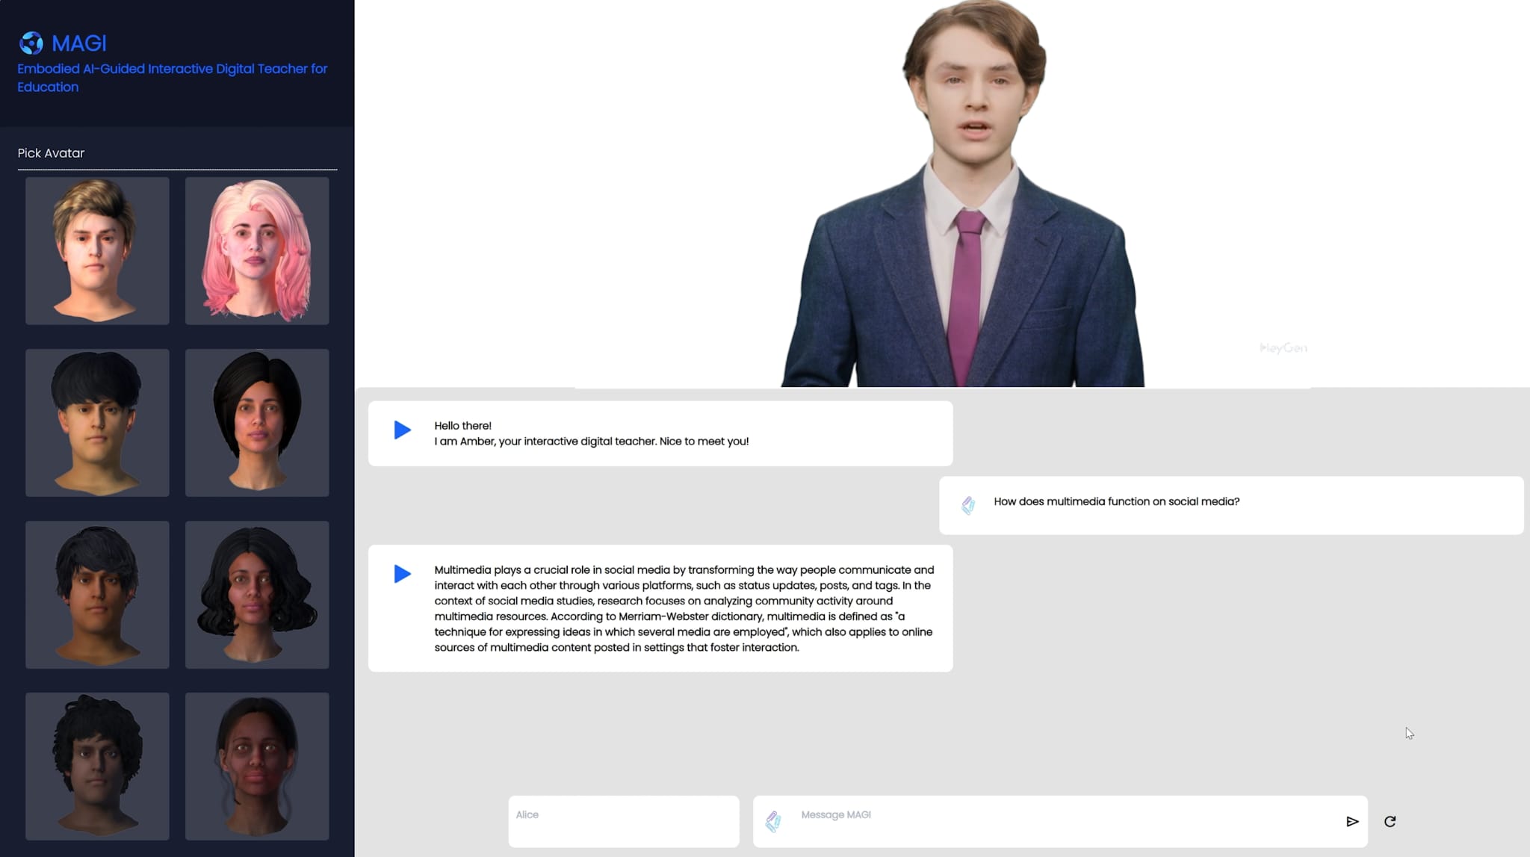The width and height of the screenshot is (1530, 857).
Task: Select the avatar with long wavy dark hair
Action: coord(257,594)
